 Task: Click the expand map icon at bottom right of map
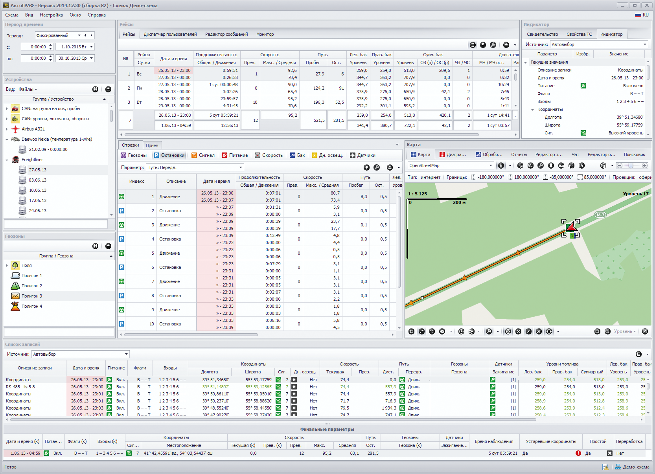pos(645,331)
